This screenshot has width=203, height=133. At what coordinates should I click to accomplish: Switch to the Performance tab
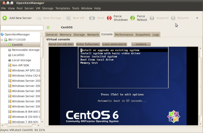(124, 35)
